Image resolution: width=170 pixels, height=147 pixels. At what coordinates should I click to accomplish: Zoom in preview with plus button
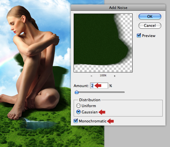pyautogui.click(x=114, y=76)
